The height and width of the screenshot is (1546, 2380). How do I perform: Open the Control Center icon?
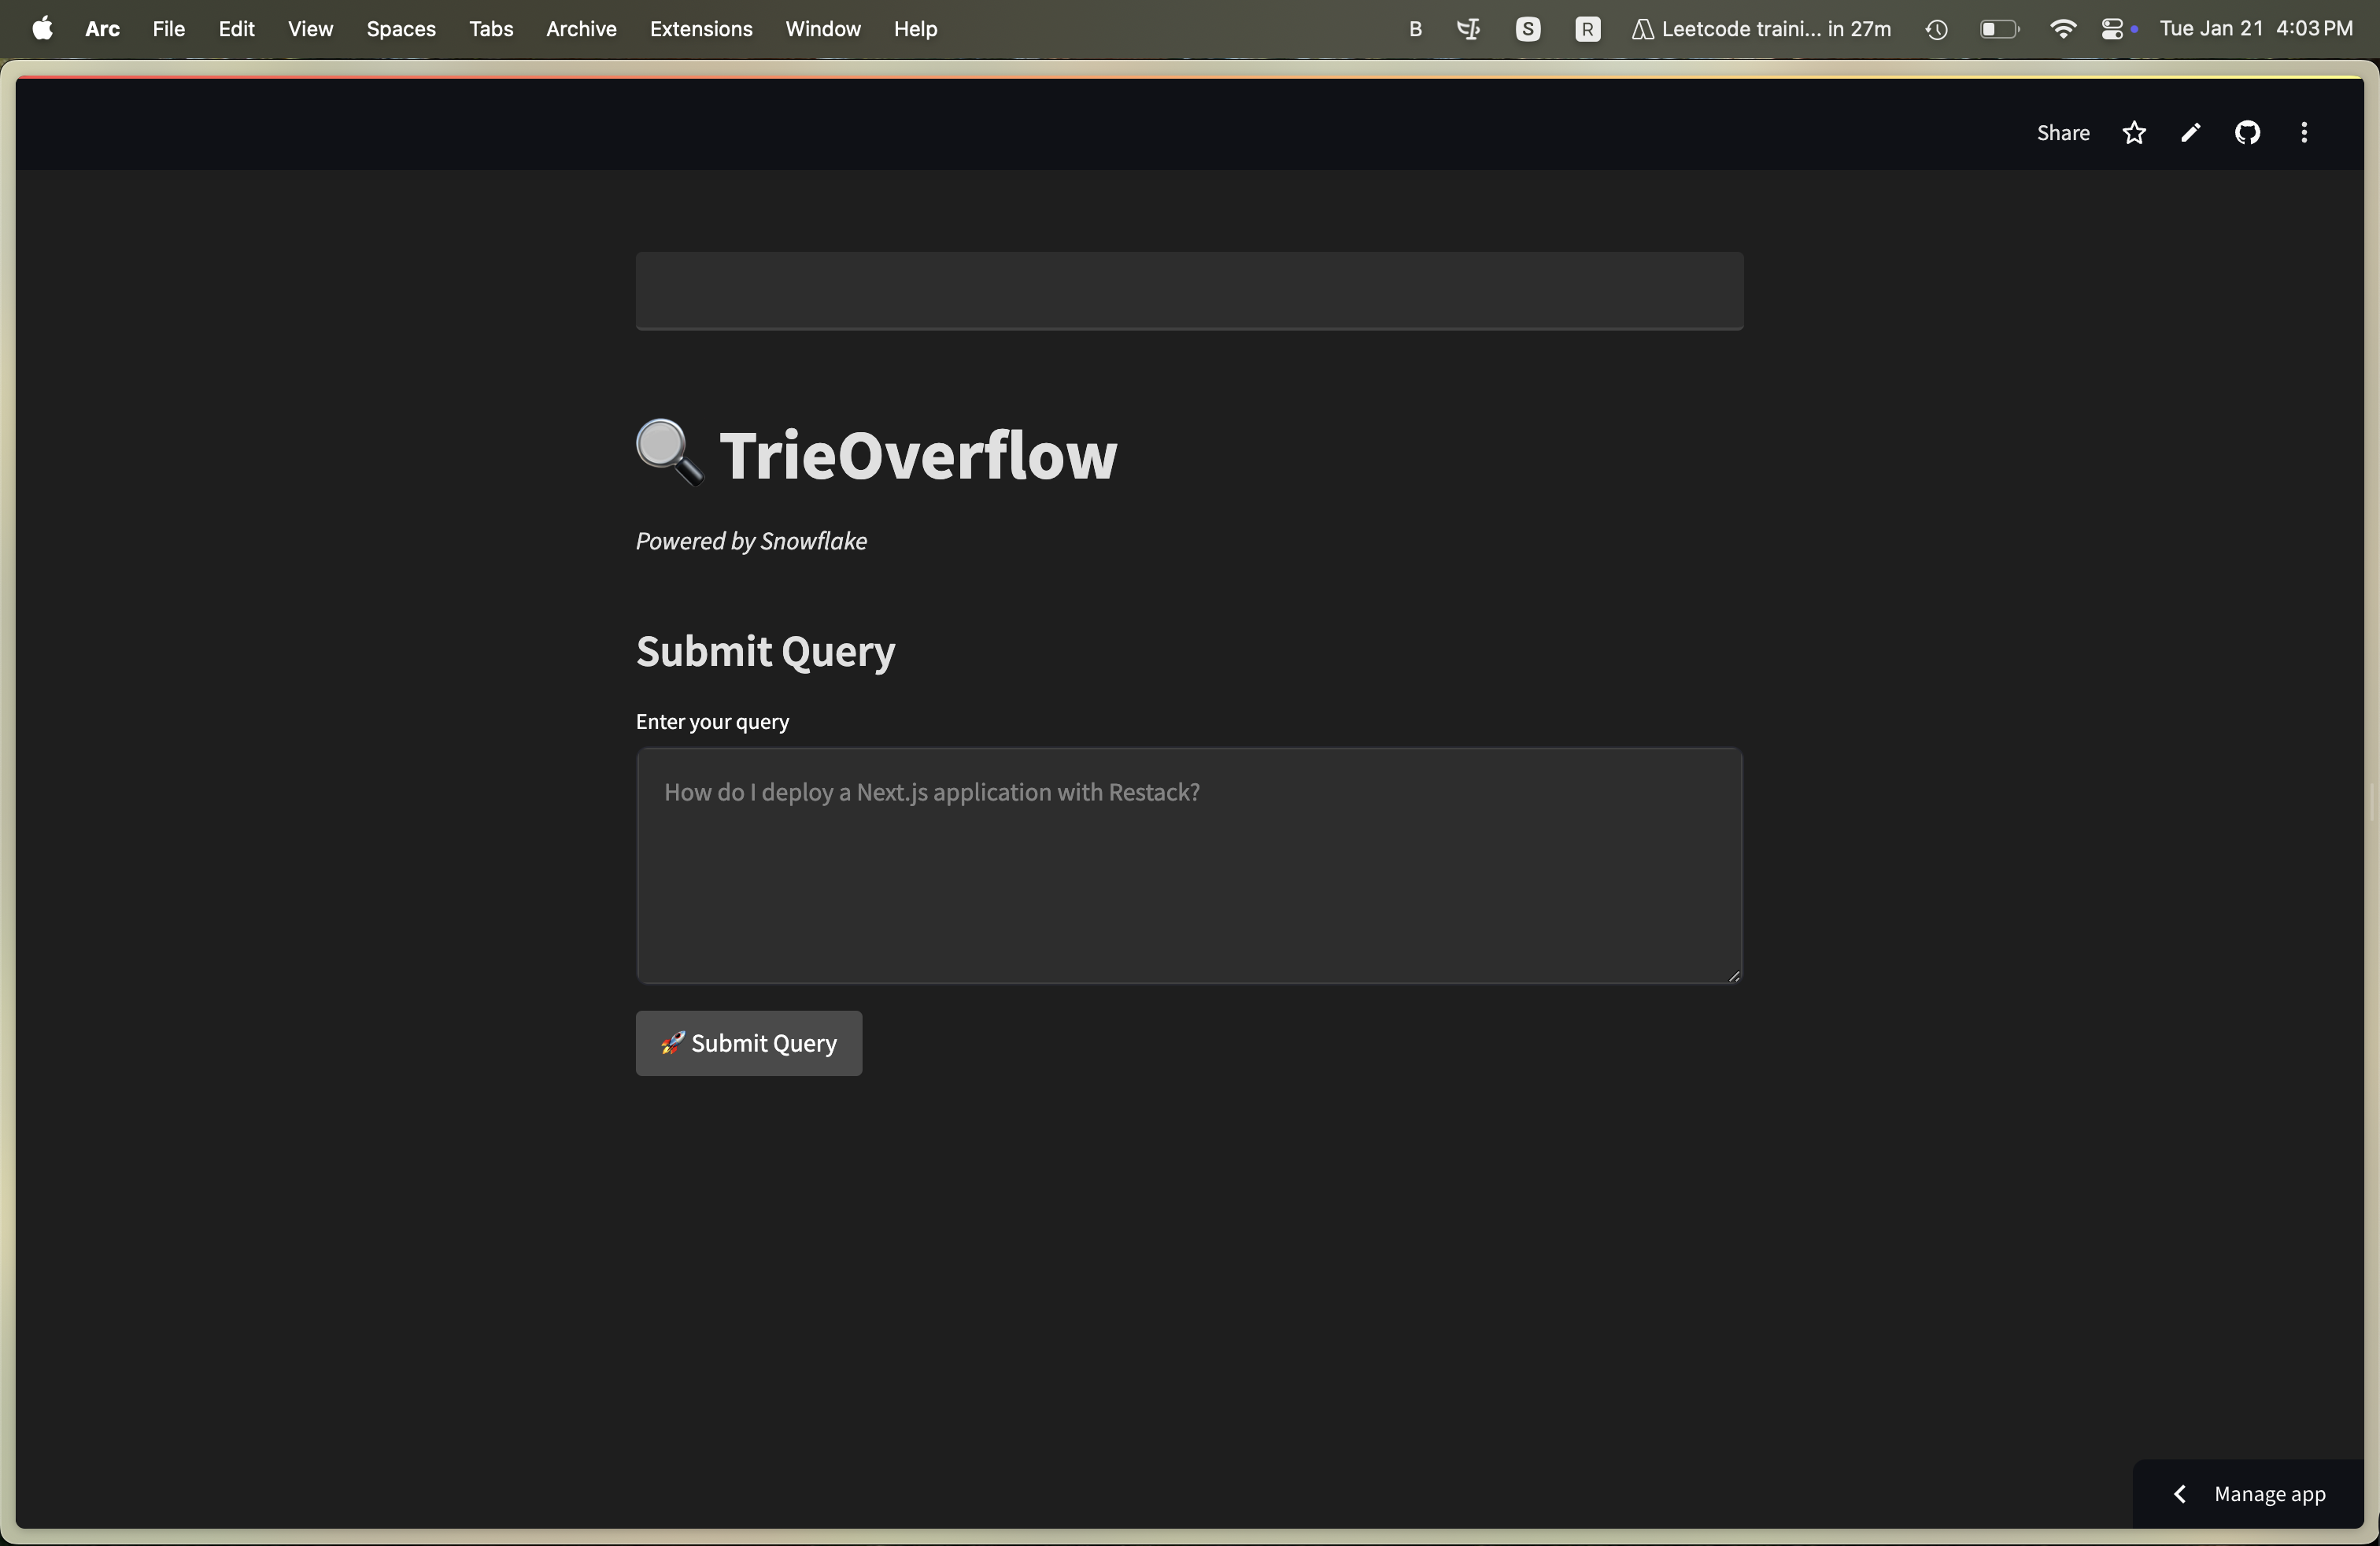tap(2112, 29)
